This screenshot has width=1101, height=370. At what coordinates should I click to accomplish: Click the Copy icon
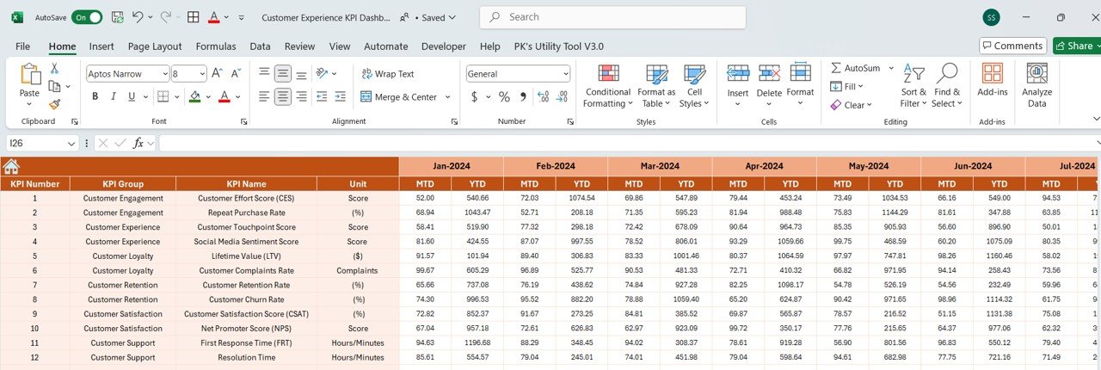click(55, 86)
